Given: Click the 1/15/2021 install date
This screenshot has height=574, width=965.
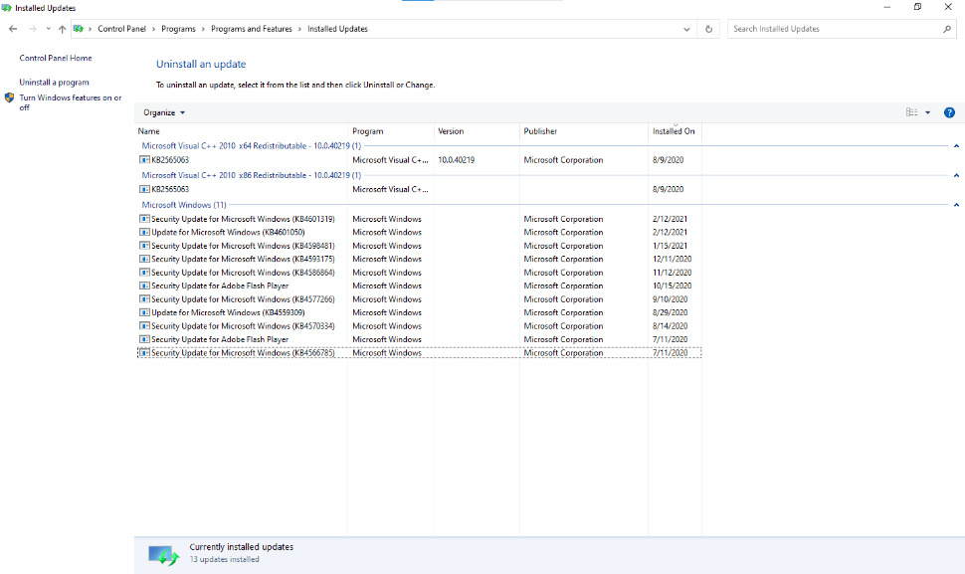Looking at the screenshot, I should click(670, 246).
